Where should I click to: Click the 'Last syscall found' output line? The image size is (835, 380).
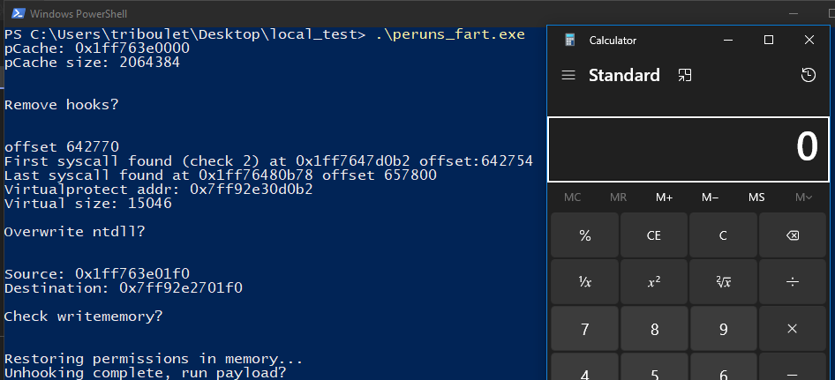coord(221,175)
